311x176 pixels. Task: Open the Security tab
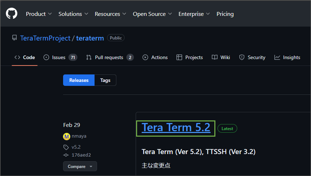(x=252, y=57)
